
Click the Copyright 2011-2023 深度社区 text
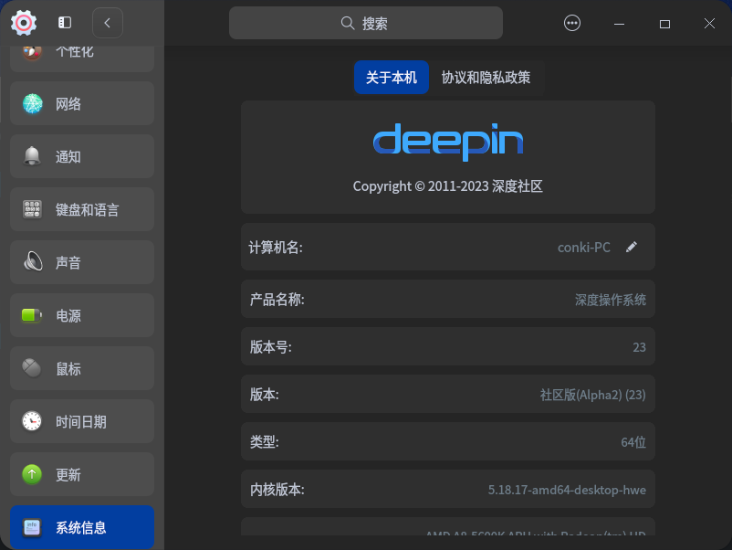(448, 186)
